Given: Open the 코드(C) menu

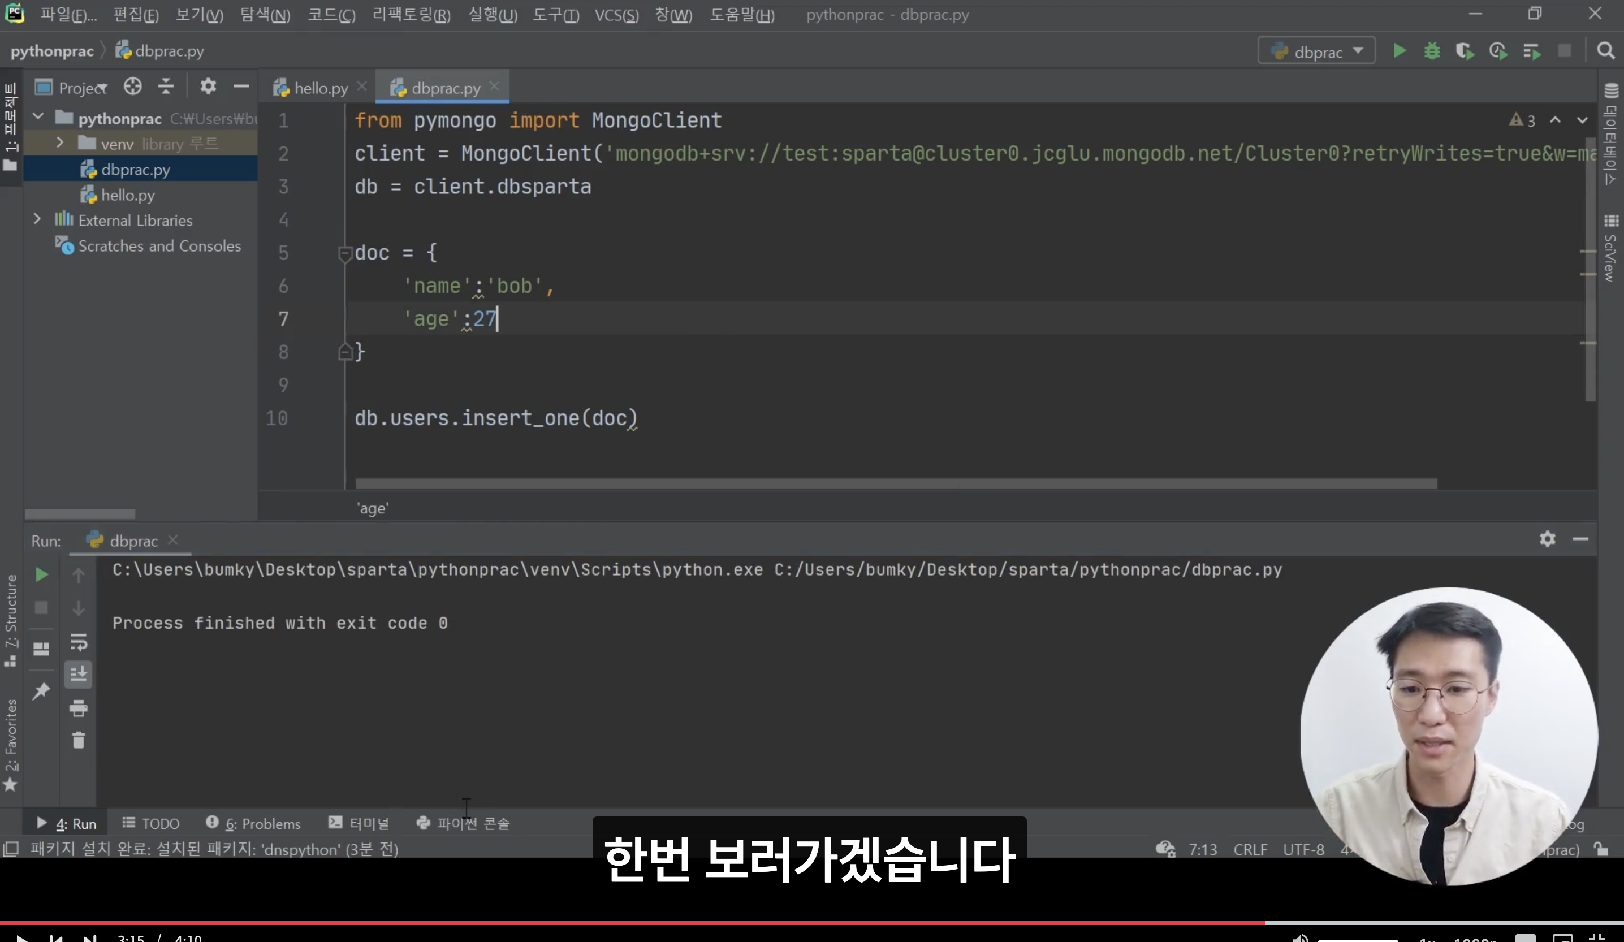Looking at the screenshot, I should click(331, 15).
